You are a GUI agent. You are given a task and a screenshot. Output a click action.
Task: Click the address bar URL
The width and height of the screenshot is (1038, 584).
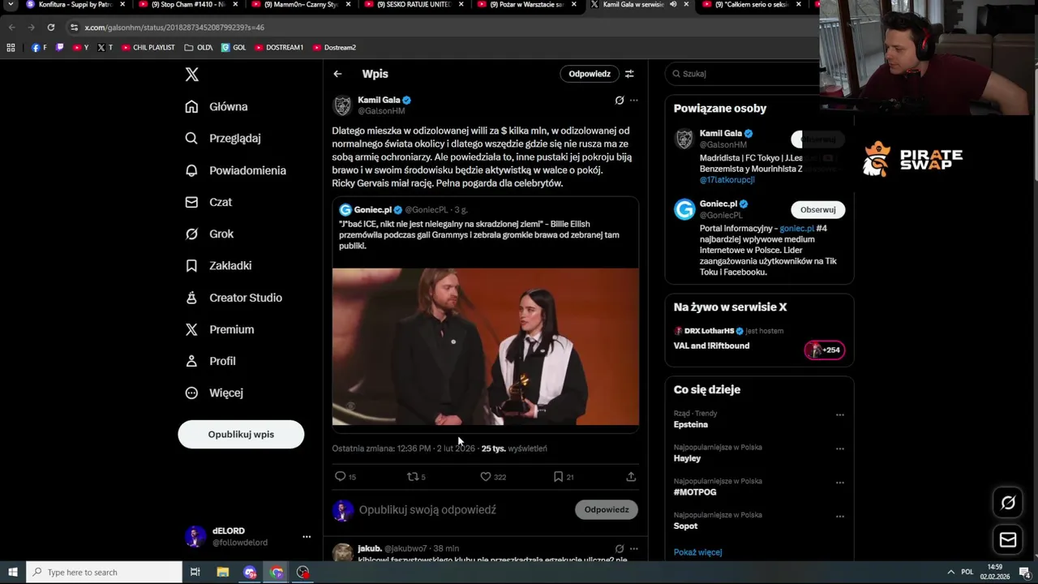(175, 28)
